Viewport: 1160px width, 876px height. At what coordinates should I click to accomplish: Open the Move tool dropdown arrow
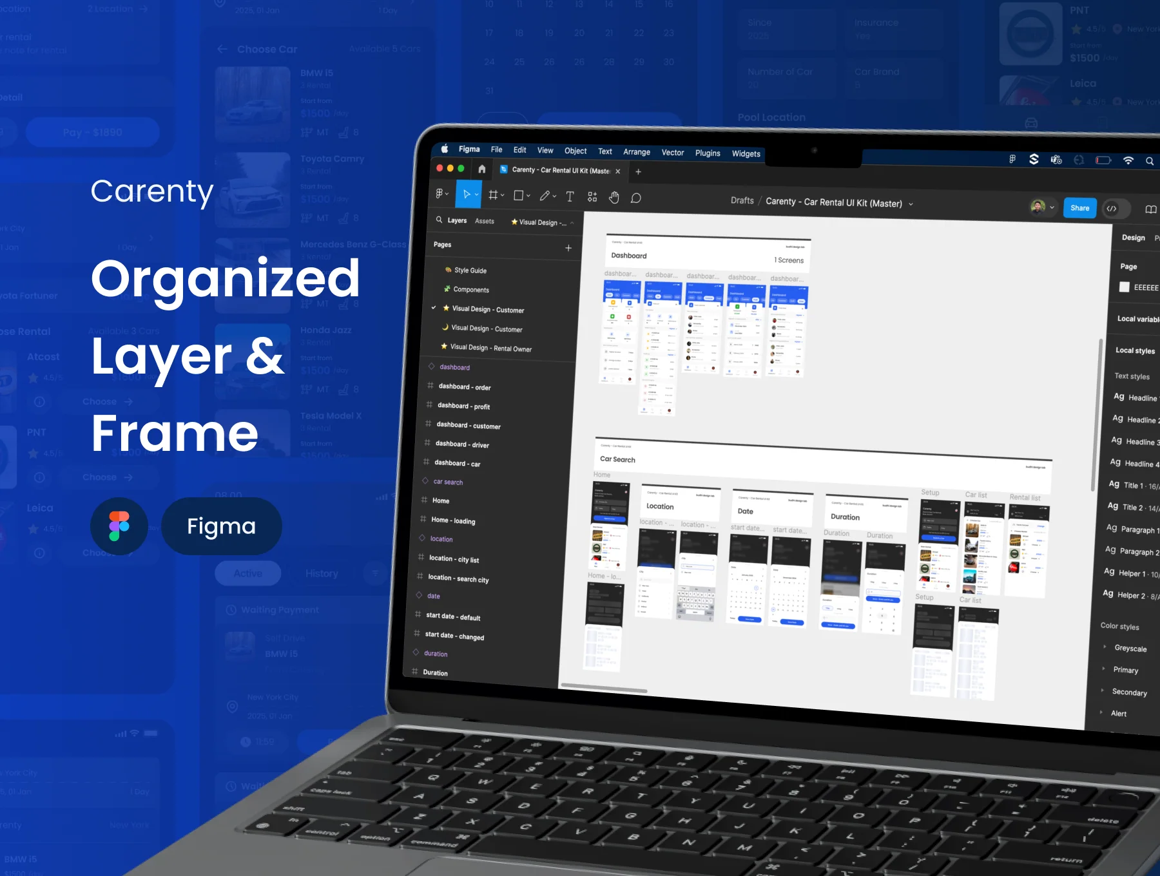[477, 195]
